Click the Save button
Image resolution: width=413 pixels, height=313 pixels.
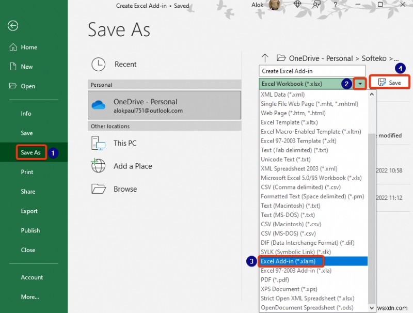point(390,82)
